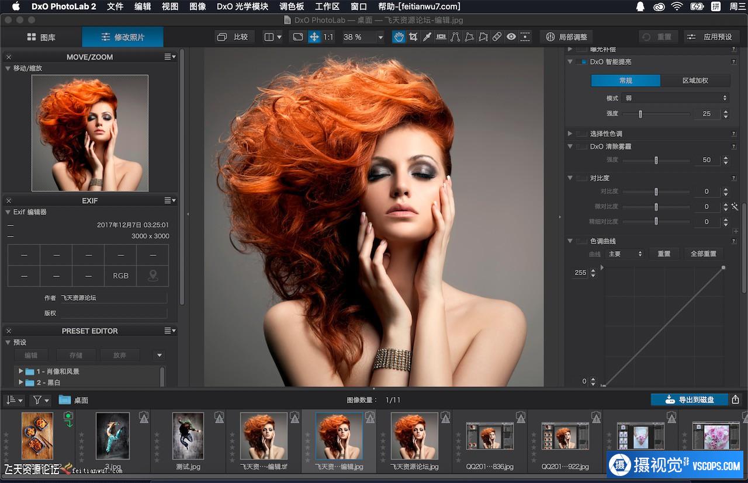Open the 调色板 menu
This screenshot has height=483, width=748.
[x=292, y=6]
